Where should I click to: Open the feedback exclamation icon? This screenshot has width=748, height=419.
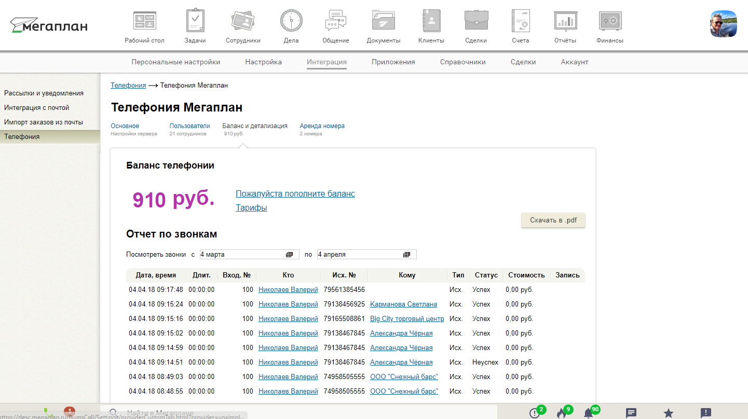(x=706, y=413)
